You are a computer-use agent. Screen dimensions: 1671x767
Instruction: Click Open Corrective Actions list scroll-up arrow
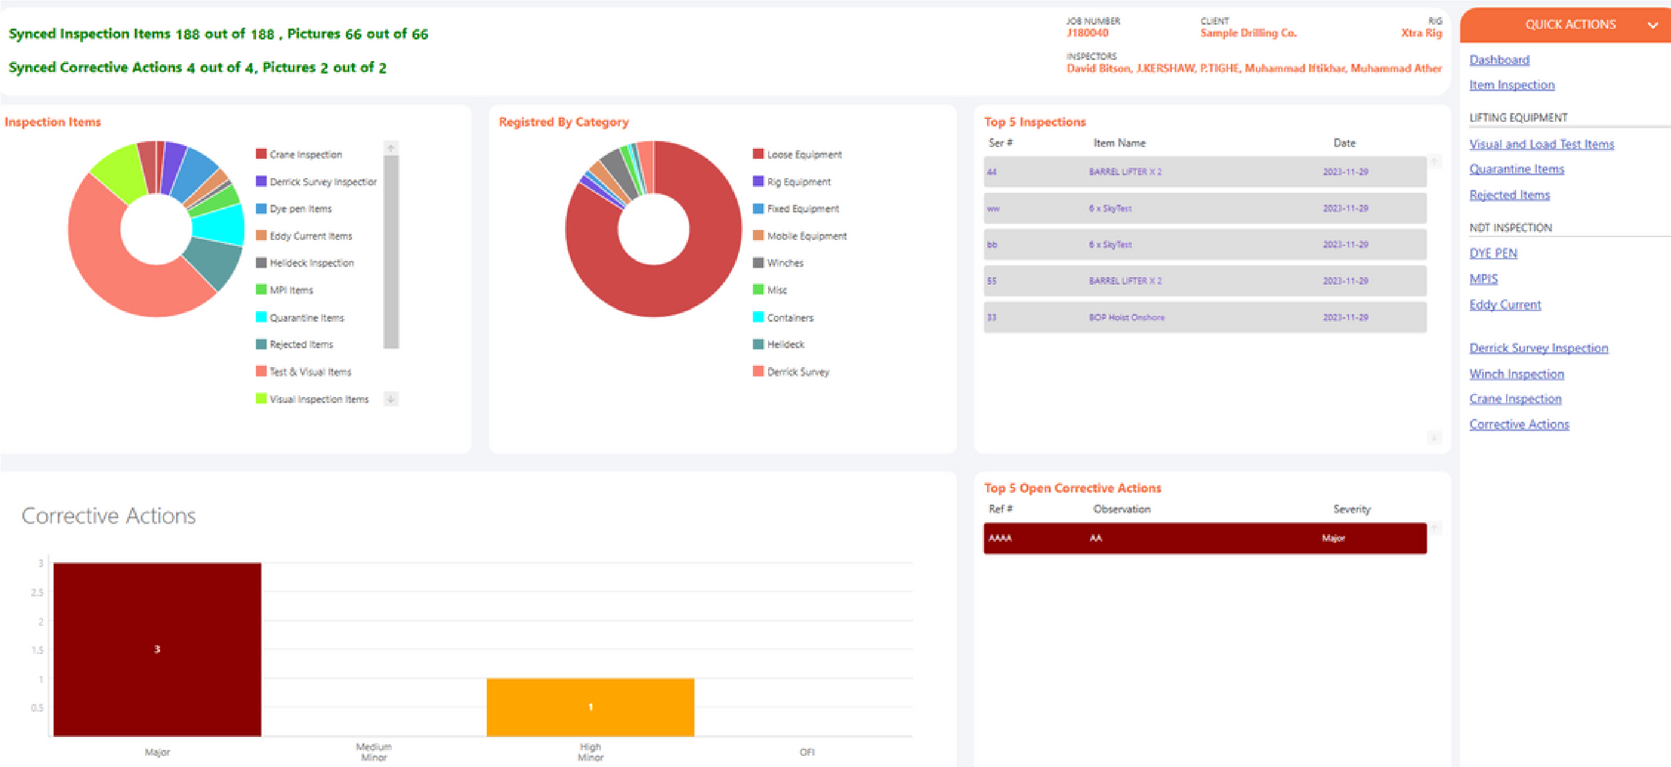click(x=1434, y=528)
